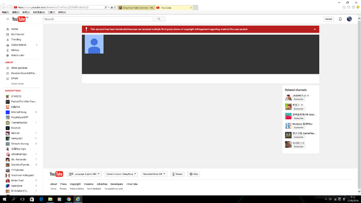This screenshot has height=203, width=361.
Task: Open Mitchell Hang subscription channel
Action: click(19, 112)
